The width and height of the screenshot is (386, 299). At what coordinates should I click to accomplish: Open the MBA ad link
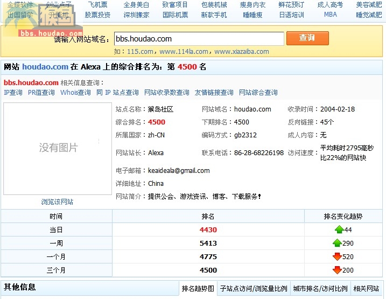pos(331,15)
